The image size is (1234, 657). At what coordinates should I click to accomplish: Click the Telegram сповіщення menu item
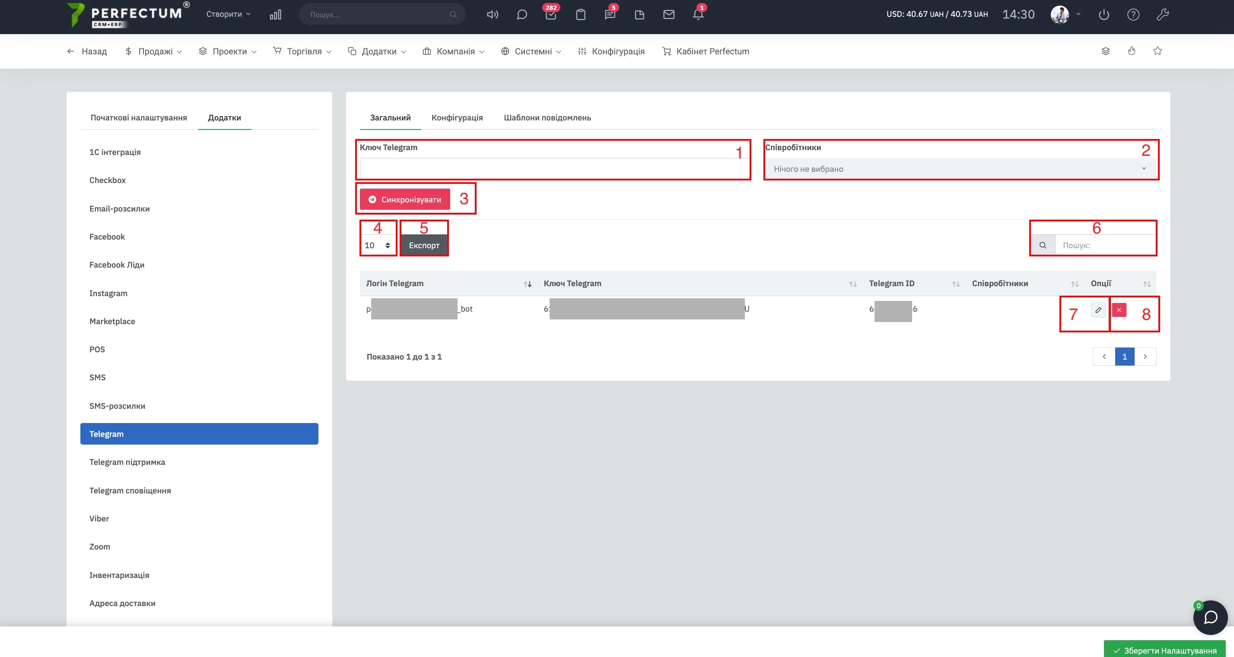click(130, 490)
